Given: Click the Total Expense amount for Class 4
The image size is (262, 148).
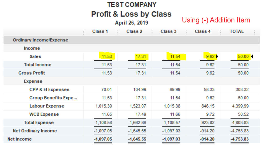Looking at the screenshot, I should pos(209,123).
